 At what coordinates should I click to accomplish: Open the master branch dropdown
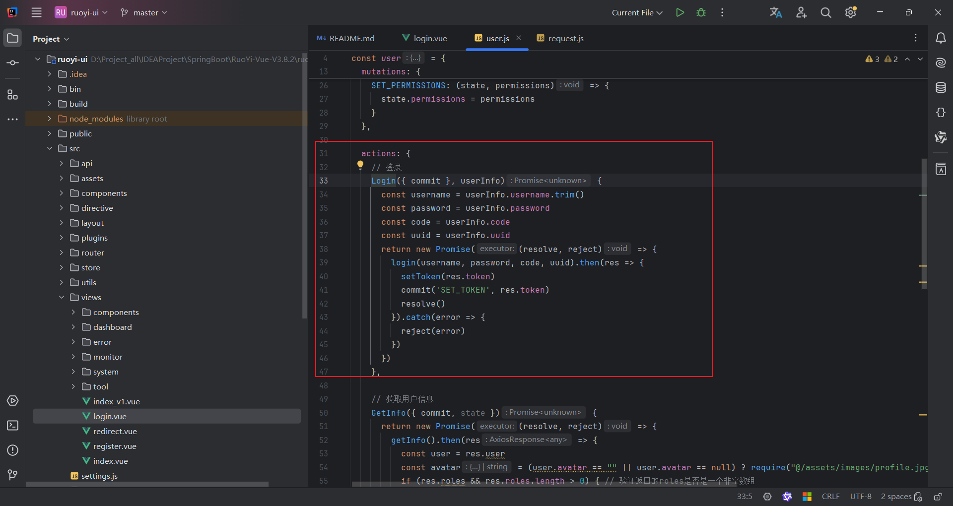[x=144, y=12]
